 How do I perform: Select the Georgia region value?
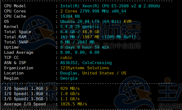pos(69,78)
